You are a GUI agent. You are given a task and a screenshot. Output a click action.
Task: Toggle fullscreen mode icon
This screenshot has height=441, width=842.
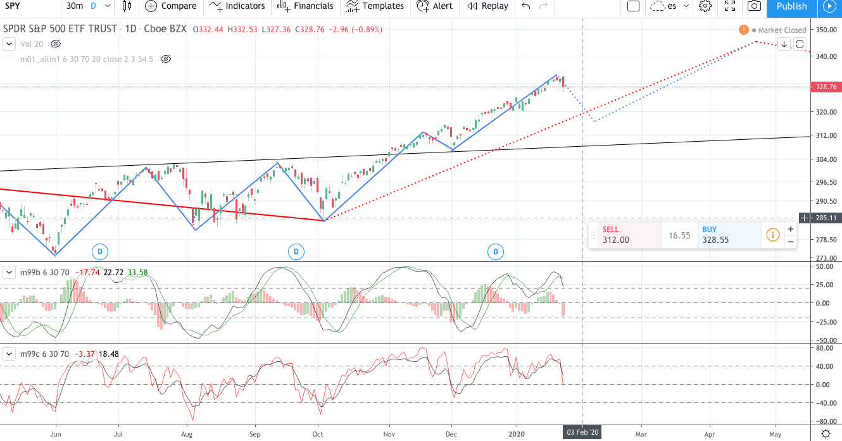[730, 6]
